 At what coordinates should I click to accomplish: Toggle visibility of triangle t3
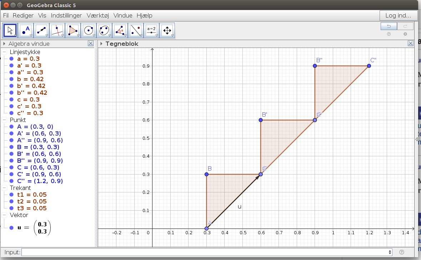[11, 208]
